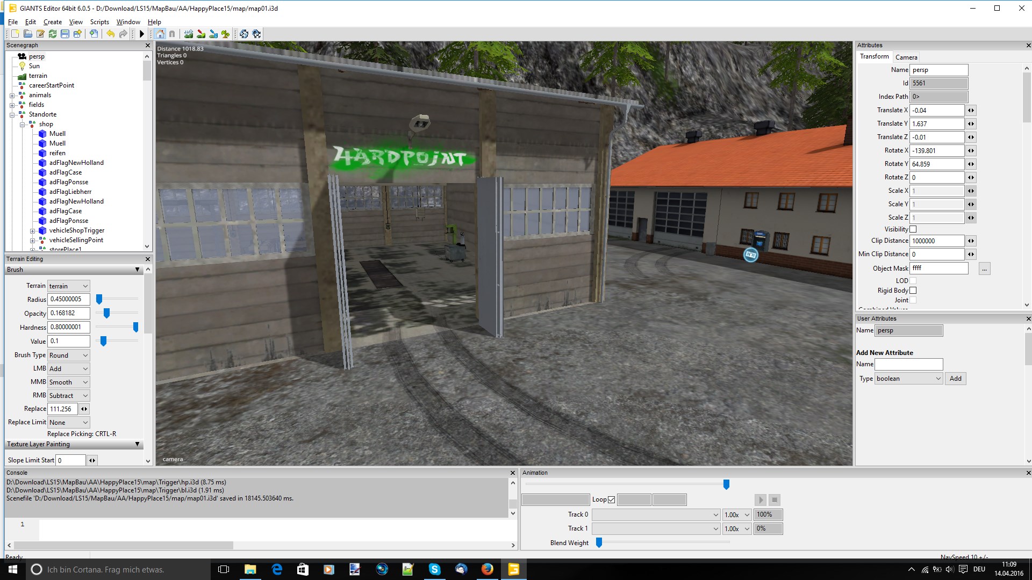Click the Open file folder icon
This screenshot has height=580, width=1032.
pos(28,34)
